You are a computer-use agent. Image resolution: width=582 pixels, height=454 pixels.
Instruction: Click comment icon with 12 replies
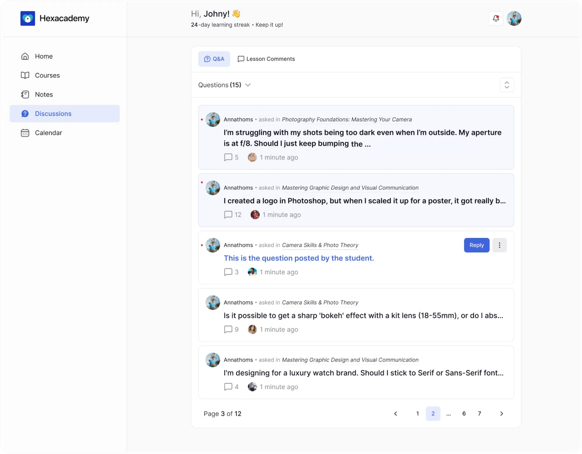(228, 215)
